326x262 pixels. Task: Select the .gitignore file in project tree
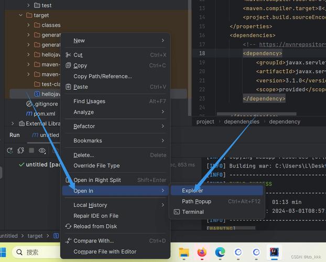click(46, 104)
